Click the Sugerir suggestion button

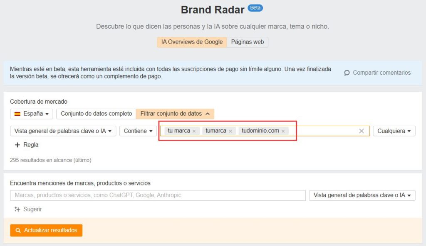click(28, 209)
